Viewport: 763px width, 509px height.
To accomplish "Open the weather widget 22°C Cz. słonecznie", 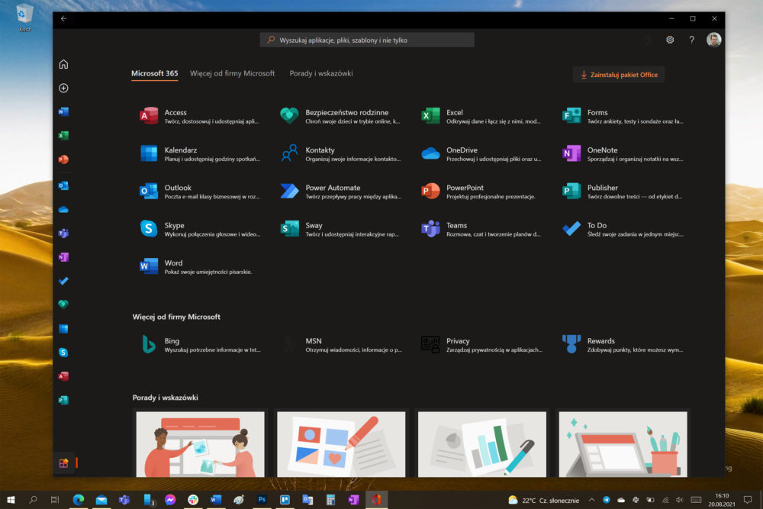I will pos(543,500).
